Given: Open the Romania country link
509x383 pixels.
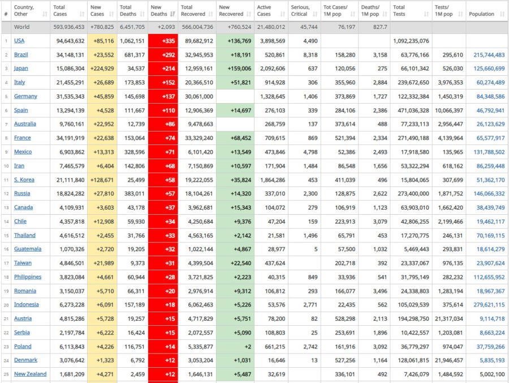Looking at the screenshot, I should point(25,291).
